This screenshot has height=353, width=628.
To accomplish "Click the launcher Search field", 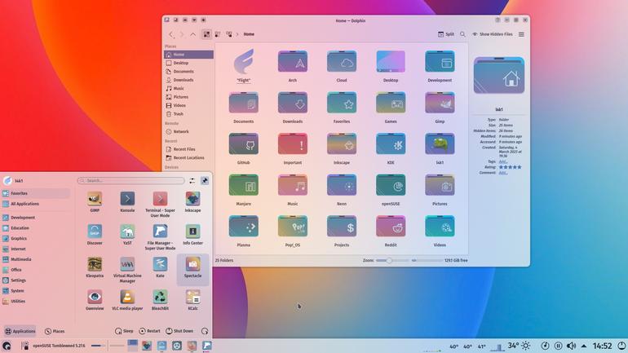I will pos(131,181).
